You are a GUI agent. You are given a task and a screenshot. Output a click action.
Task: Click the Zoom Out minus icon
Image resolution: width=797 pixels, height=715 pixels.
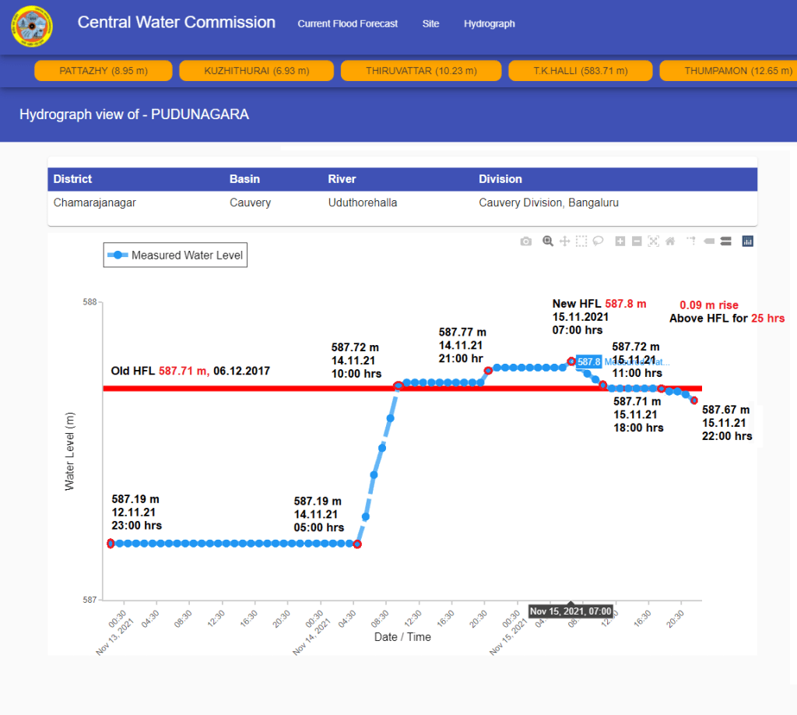(x=637, y=241)
